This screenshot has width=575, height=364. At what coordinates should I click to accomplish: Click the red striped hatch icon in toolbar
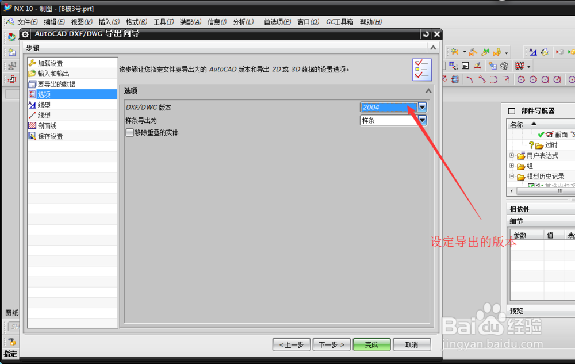coord(519,66)
